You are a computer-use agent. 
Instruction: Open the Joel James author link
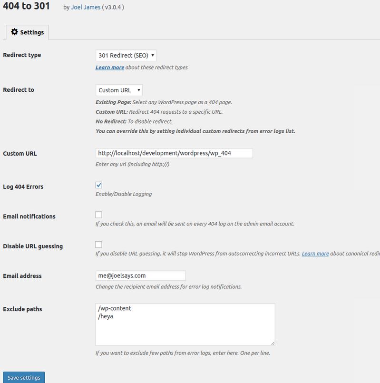click(x=86, y=7)
